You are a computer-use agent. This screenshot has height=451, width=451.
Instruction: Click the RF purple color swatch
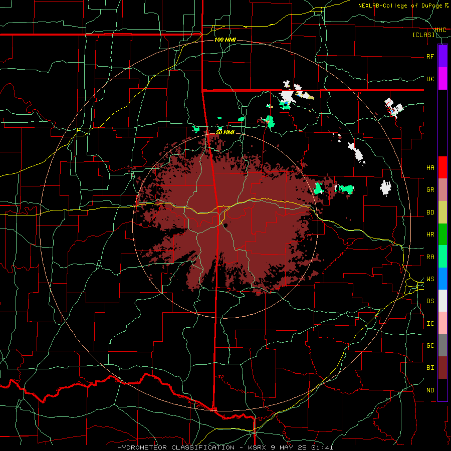click(442, 56)
